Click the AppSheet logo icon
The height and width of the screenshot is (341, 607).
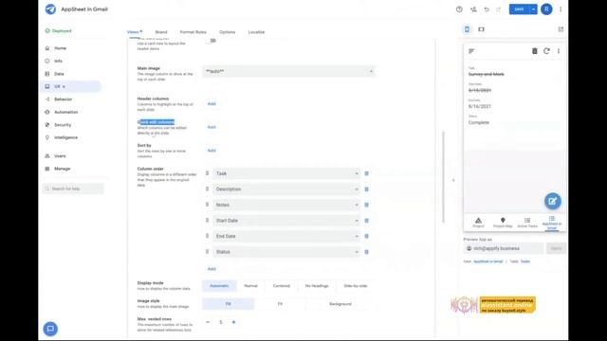50,9
